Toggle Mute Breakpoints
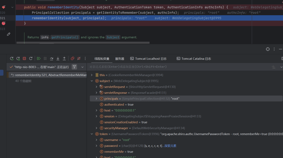Screen dimensions: 283x158 [79, 59]
